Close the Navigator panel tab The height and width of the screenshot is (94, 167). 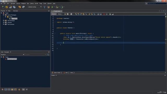coord(10,52)
